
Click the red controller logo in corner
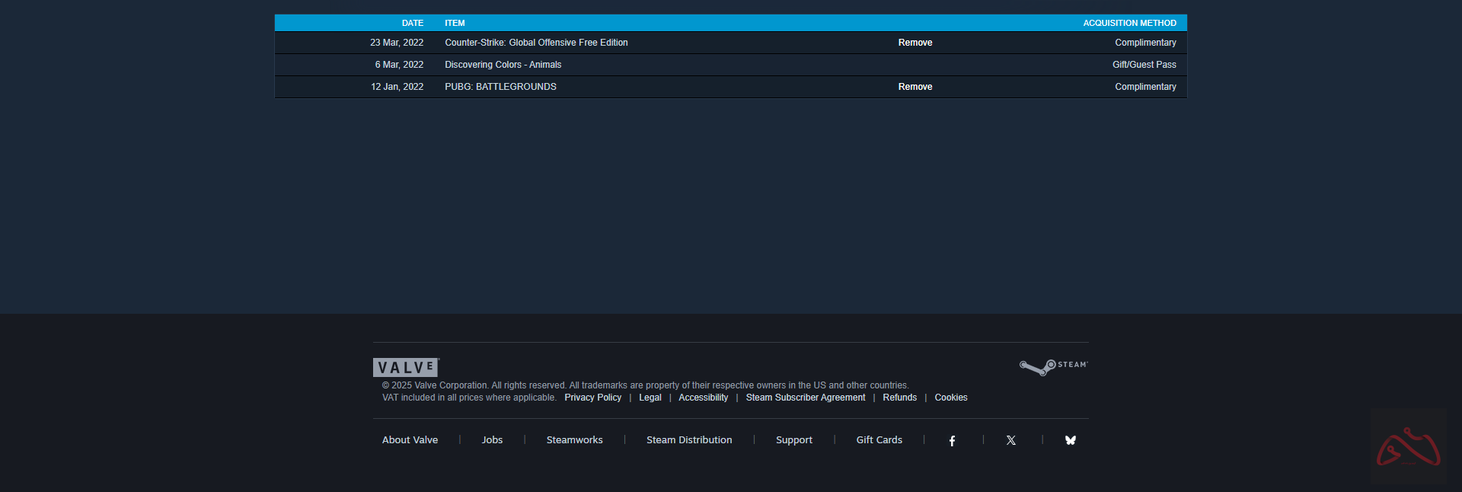(1408, 447)
